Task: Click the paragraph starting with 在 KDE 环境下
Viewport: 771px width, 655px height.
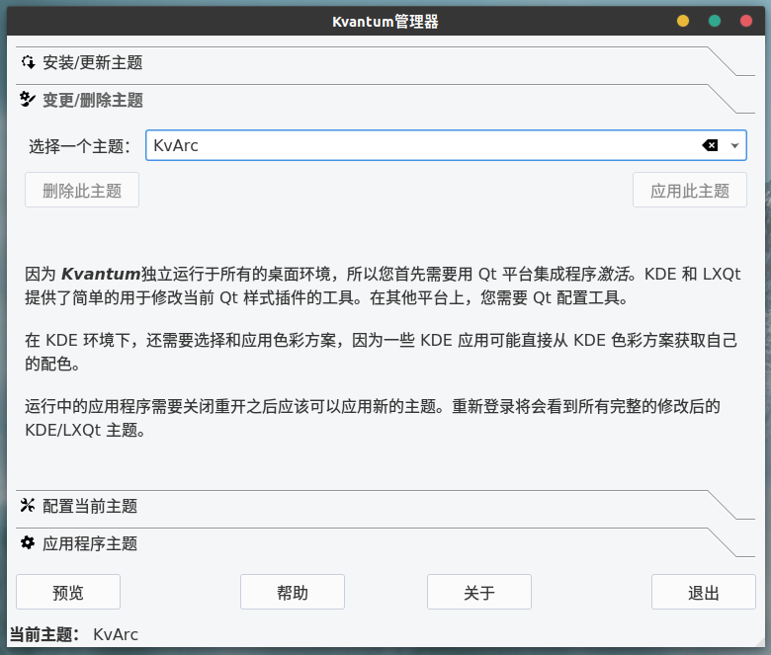Action: click(x=382, y=352)
